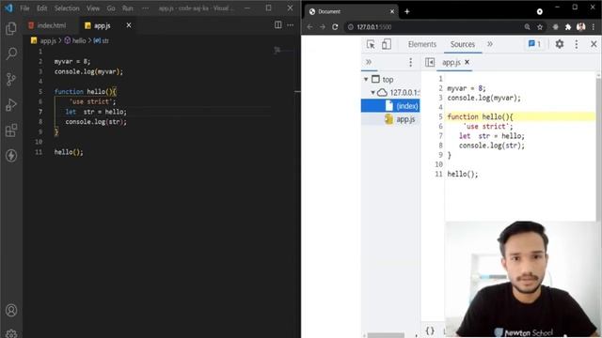Image resolution: width=602 pixels, height=338 pixels.
Task: Bookmark this page with the star
Action: (x=540, y=27)
